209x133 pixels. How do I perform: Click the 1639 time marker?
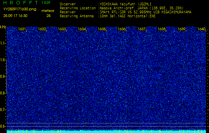(x=181, y=29)
